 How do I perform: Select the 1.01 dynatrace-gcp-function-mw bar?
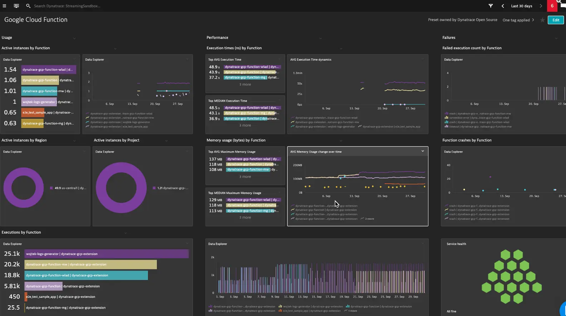pyautogui.click(x=39, y=91)
